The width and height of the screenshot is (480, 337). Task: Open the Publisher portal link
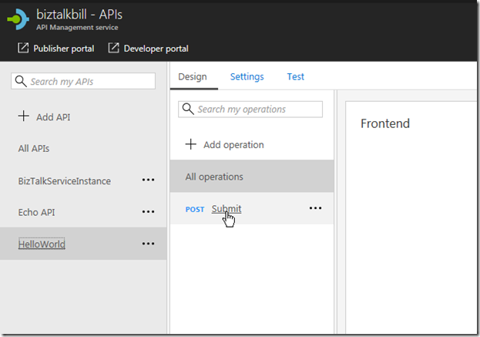click(x=64, y=49)
